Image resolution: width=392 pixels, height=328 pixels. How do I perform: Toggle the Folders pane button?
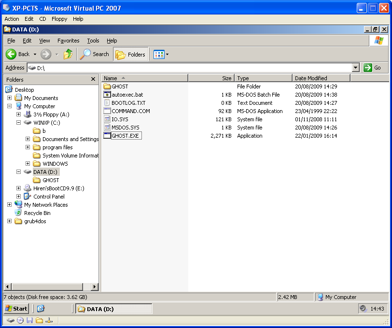click(130, 54)
